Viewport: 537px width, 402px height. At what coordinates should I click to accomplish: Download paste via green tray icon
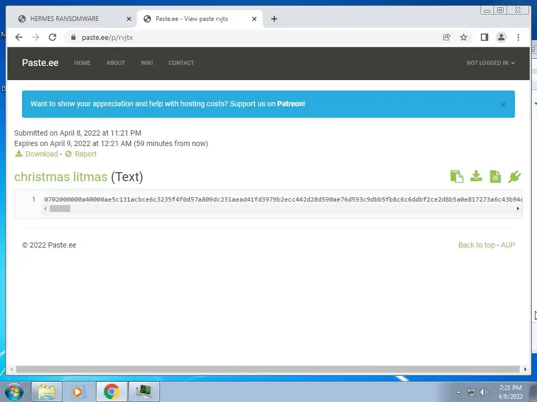476,176
